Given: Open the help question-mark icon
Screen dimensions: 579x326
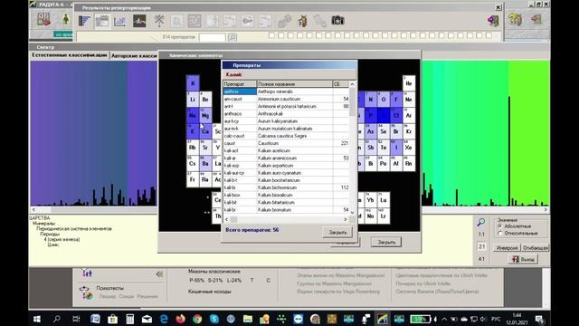Looking at the screenshot, I should pos(516,19).
